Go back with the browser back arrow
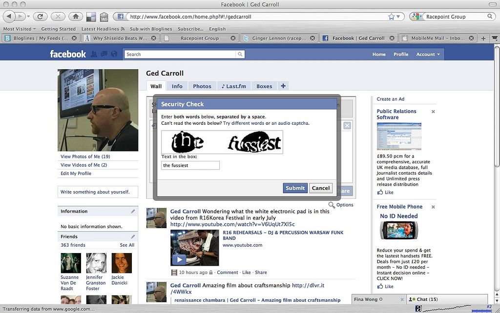This screenshot has height=313, width=500. (9, 16)
